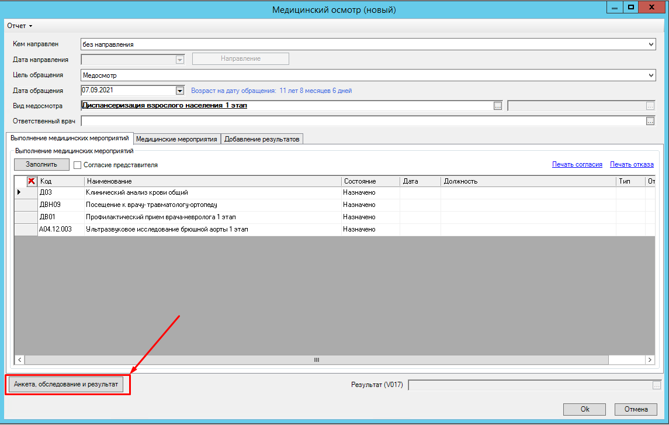This screenshot has height=425, width=669.
Task: Sort by the Наименование column header
Action: pyautogui.click(x=213, y=181)
